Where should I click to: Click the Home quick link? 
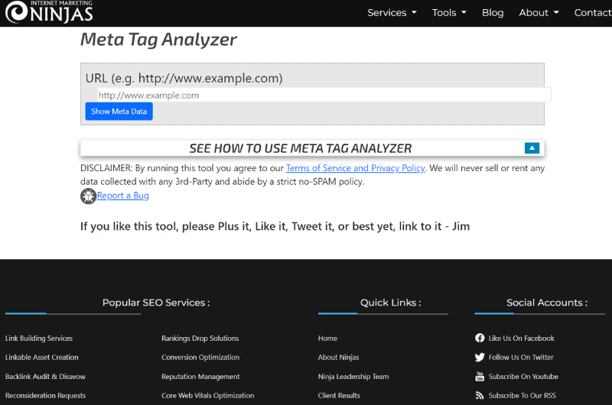[x=327, y=339]
